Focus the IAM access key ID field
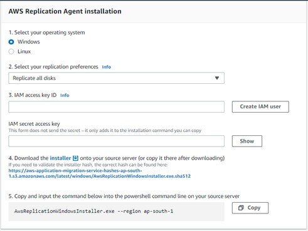 coord(116,107)
